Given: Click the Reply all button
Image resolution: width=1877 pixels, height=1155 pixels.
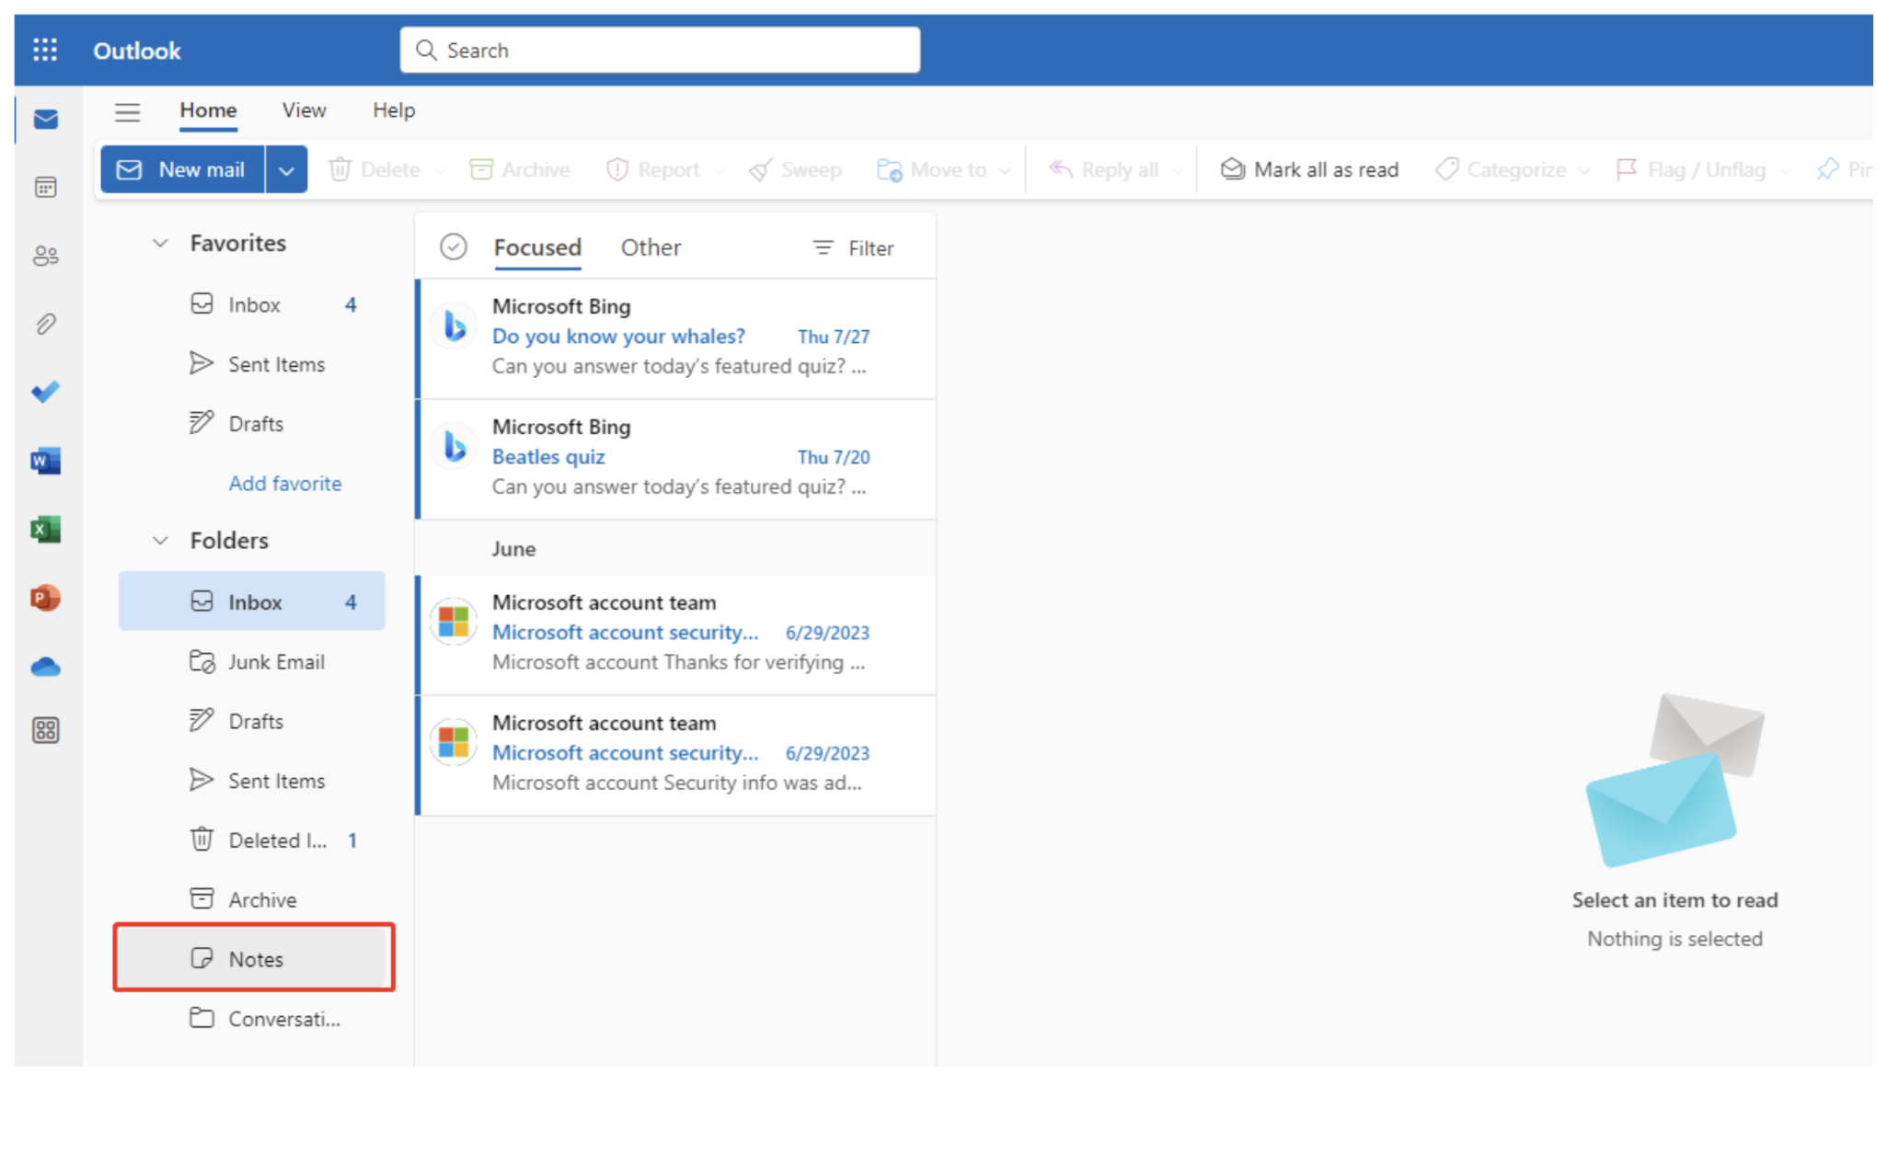Looking at the screenshot, I should click(1104, 169).
